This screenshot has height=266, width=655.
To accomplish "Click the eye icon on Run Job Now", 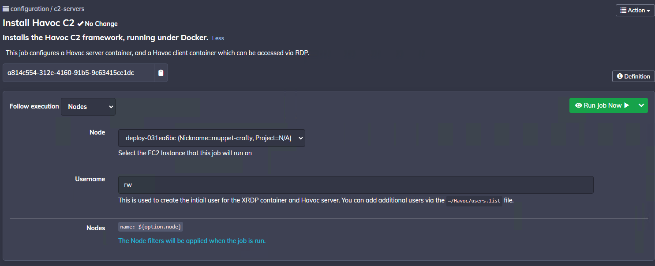I will point(579,105).
